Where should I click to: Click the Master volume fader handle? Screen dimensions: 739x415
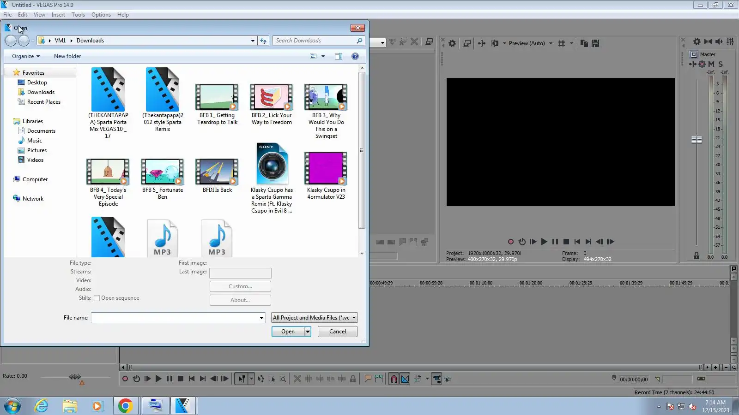697,139
